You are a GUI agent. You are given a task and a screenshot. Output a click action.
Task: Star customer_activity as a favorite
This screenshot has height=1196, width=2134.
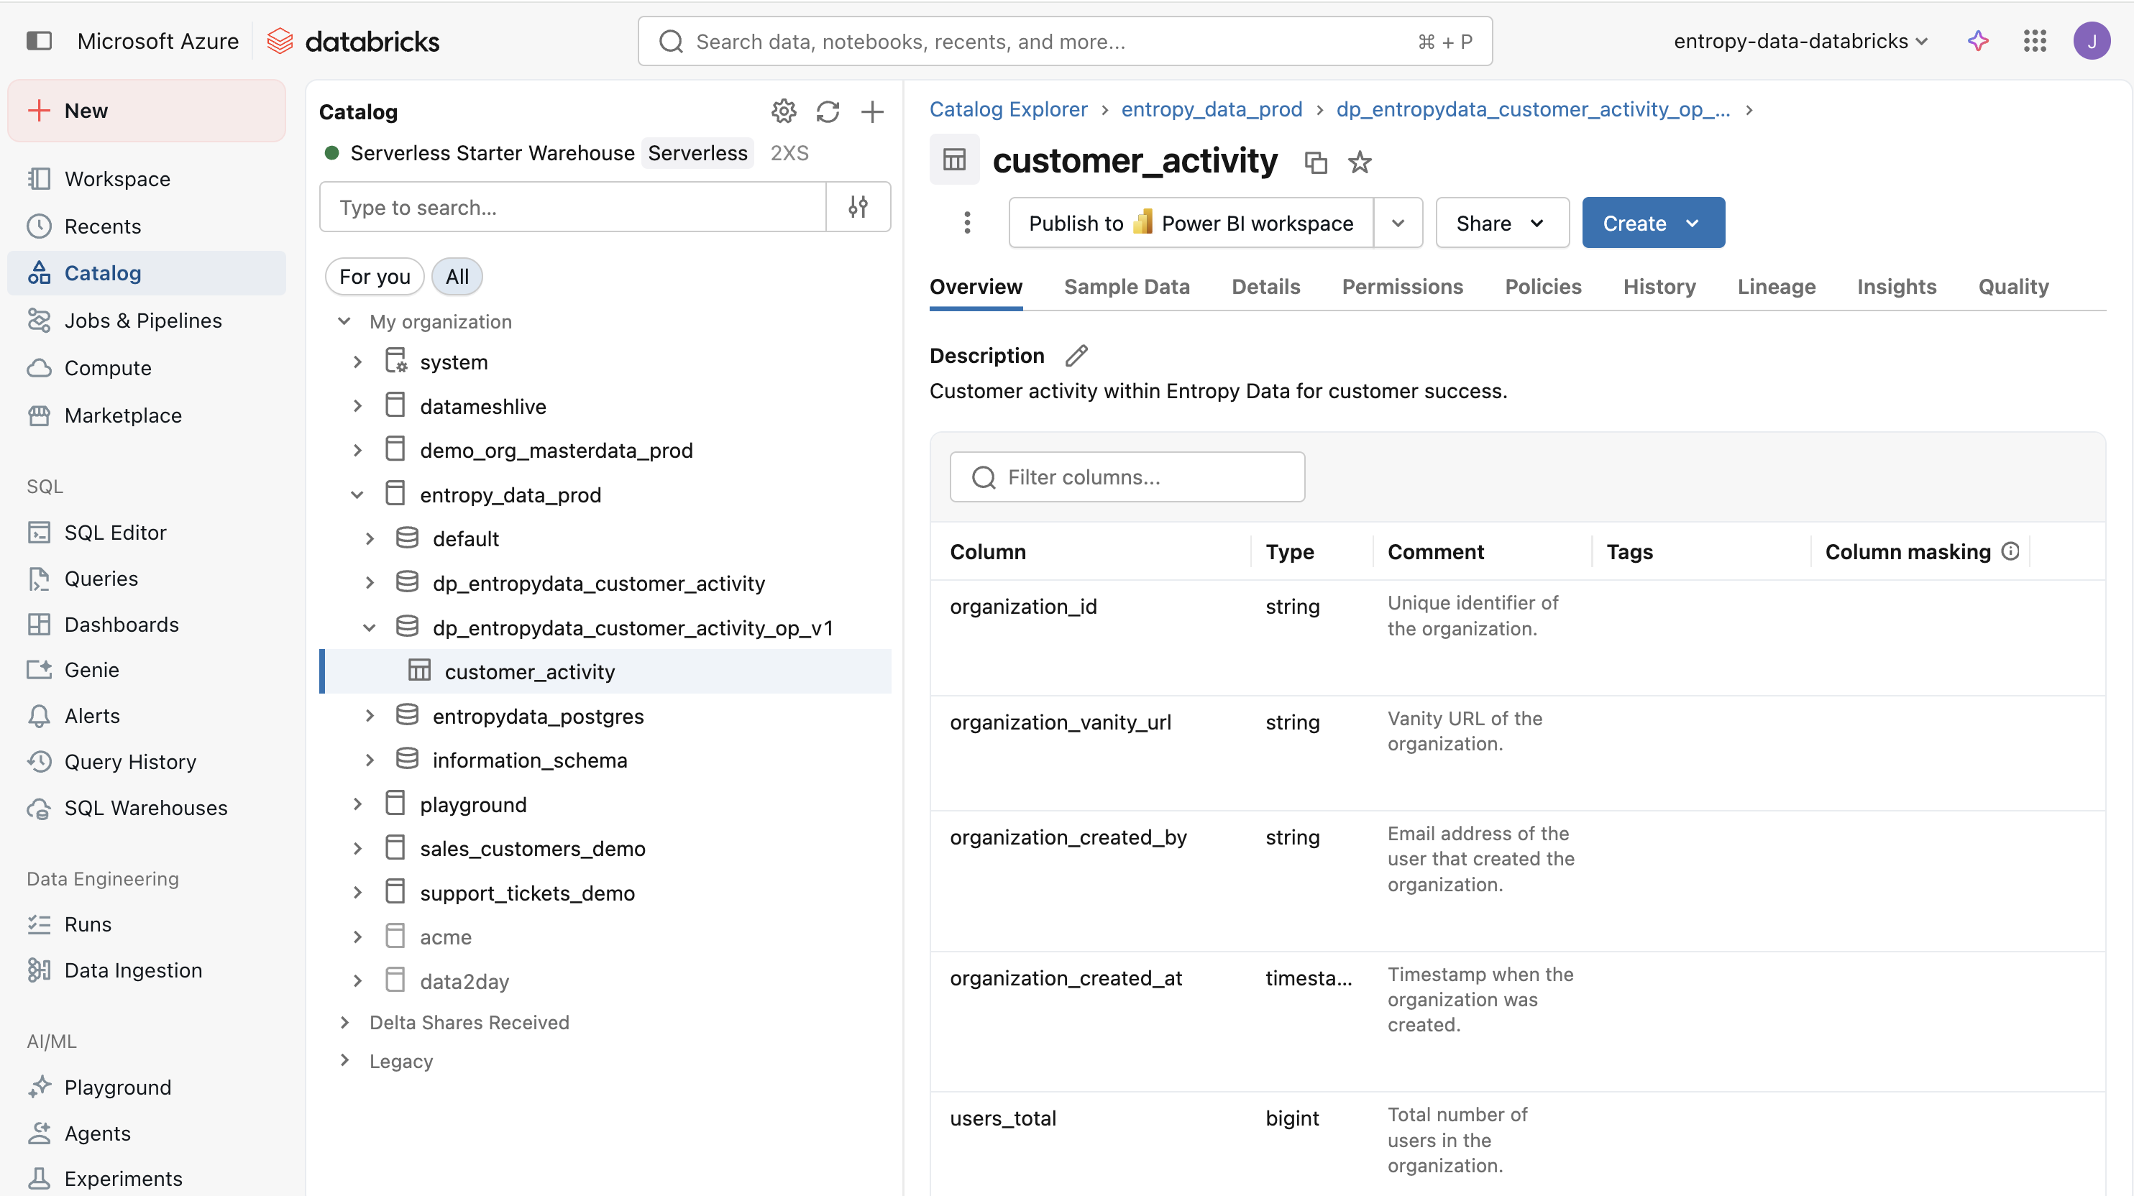point(1360,162)
